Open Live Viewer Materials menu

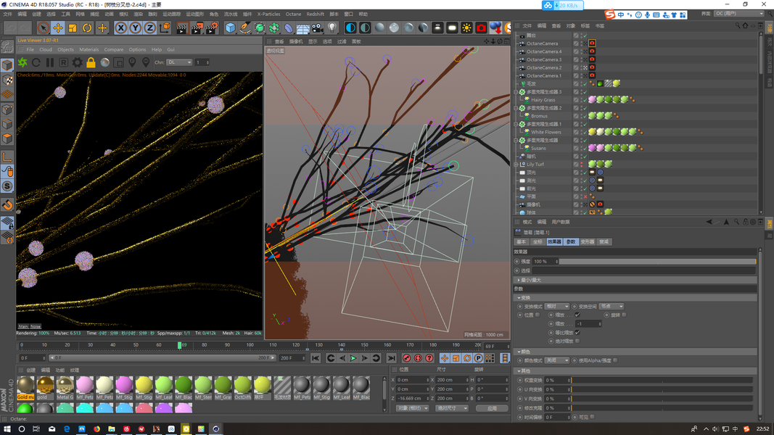[x=88, y=50]
